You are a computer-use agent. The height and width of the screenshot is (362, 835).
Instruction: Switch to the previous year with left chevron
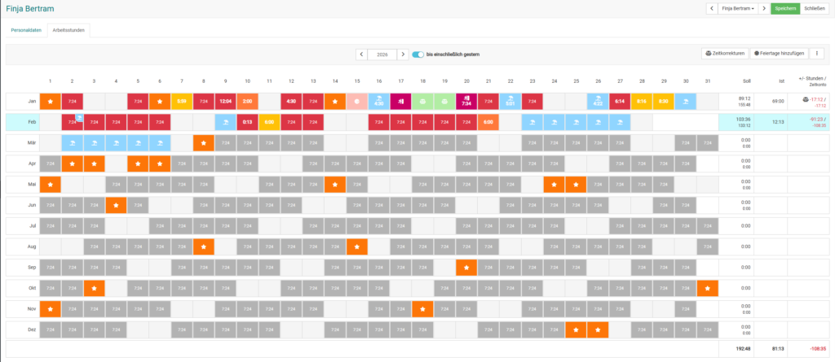[361, 55]
